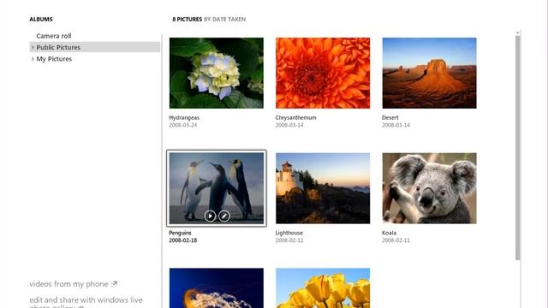Screen dimensions: 548x308
Task: Click the Lighthouse caption text
Action: click(289, 233)
